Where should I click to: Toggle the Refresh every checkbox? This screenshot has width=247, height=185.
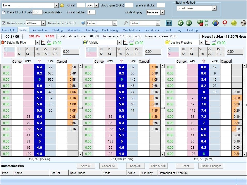click(x=4, y=23)
